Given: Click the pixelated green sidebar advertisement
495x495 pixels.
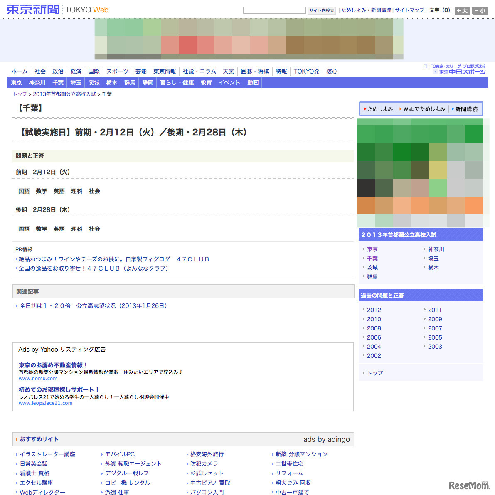Looking at the screenshot, I should coord(420,172).
